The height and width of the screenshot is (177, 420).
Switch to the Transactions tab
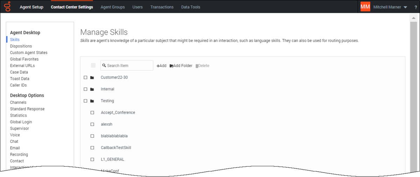pyautogui.click(x=162, y=7)
